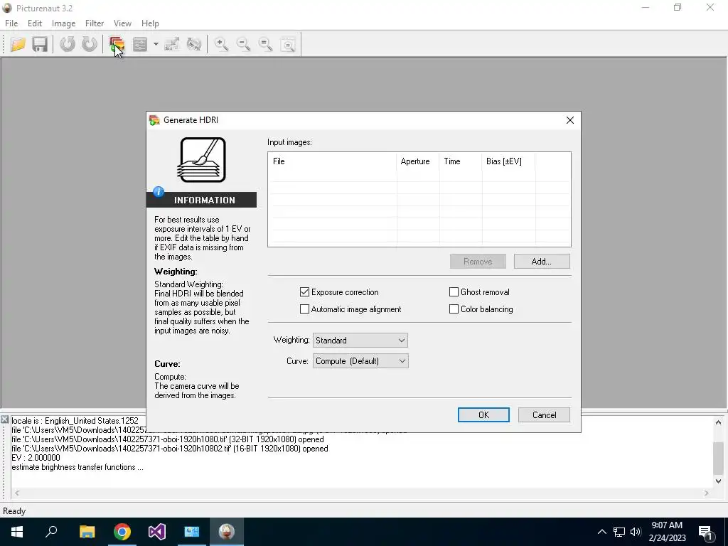Click the network tray icon

click(619, 532)
